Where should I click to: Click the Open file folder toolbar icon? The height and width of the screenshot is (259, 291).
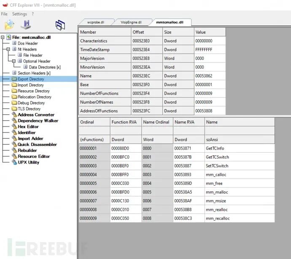(9, 25)
